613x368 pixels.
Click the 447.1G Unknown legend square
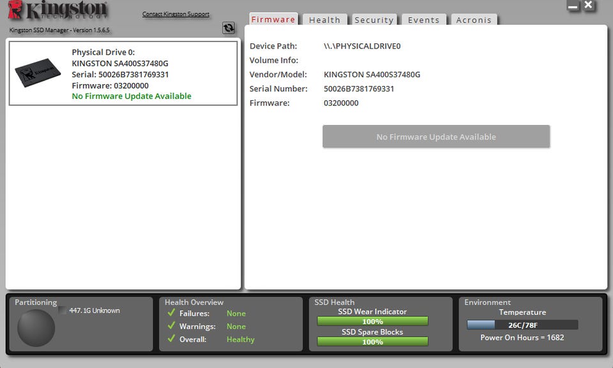pos(62,311)
